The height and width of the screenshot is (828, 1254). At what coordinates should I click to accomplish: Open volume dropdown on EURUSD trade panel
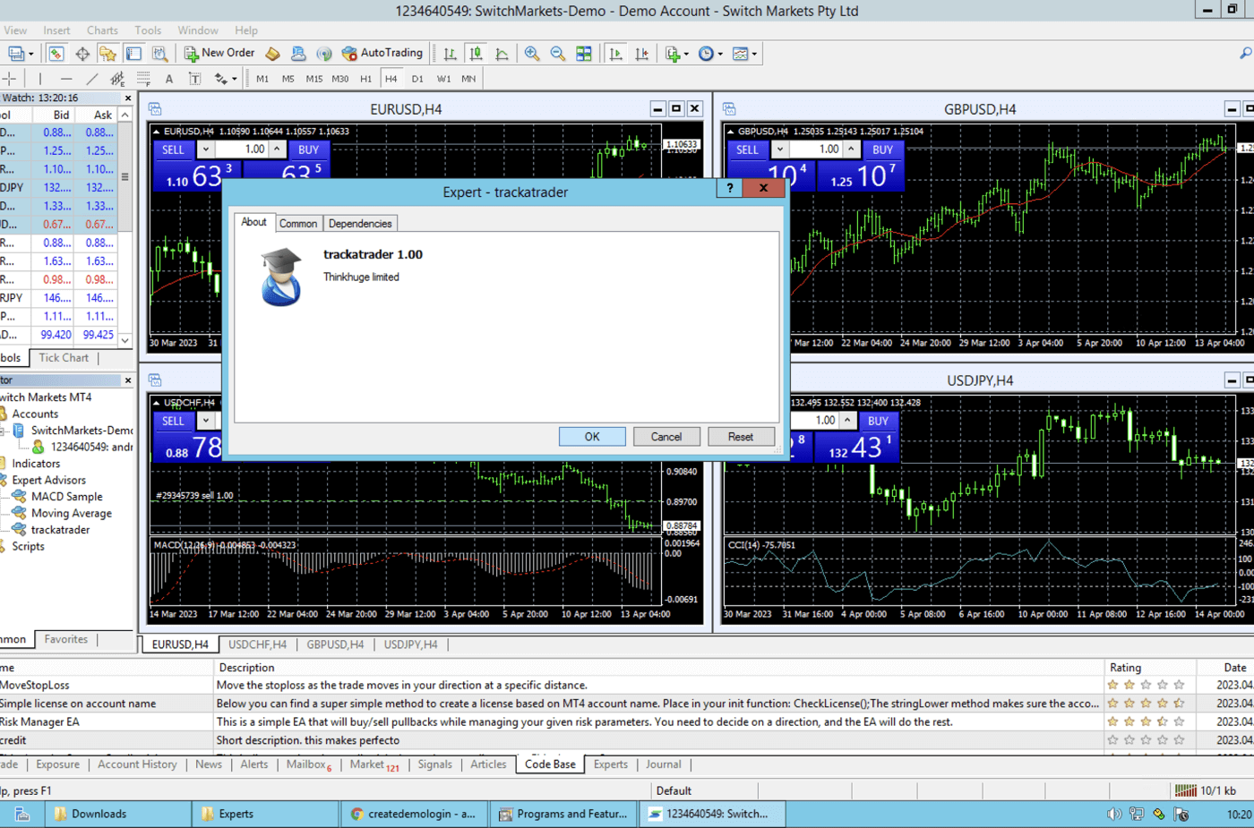point(206,149)
